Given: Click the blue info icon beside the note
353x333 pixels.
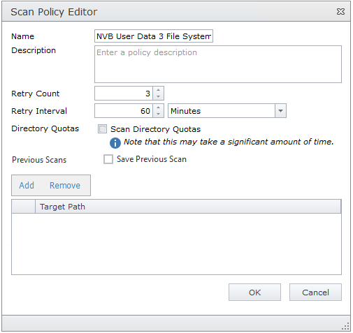Looking at the screenshot, I should pos(115,143).
